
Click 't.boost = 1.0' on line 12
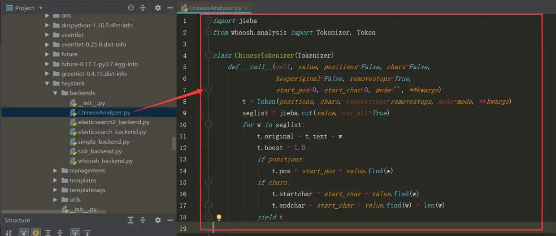coord(281,148)
